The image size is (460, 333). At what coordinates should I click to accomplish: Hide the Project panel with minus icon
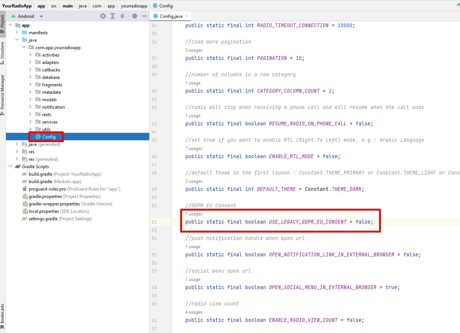pyautogui.click(x=144, y=16)
